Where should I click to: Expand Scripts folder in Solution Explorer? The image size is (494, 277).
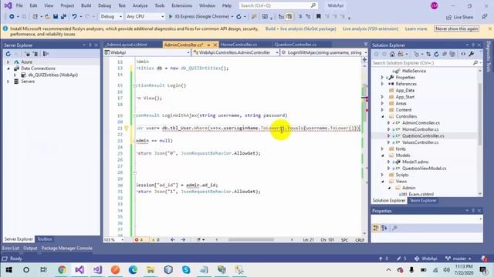[382, 175]
